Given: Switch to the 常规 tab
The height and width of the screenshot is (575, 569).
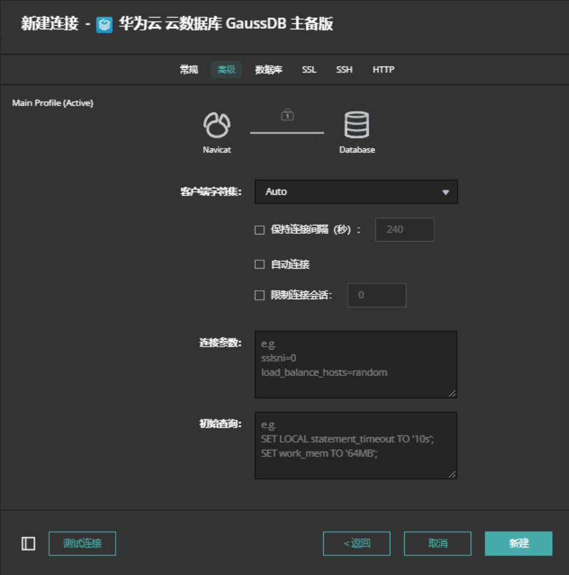Looking at the screenshot, I should click(x=189, y=70).
